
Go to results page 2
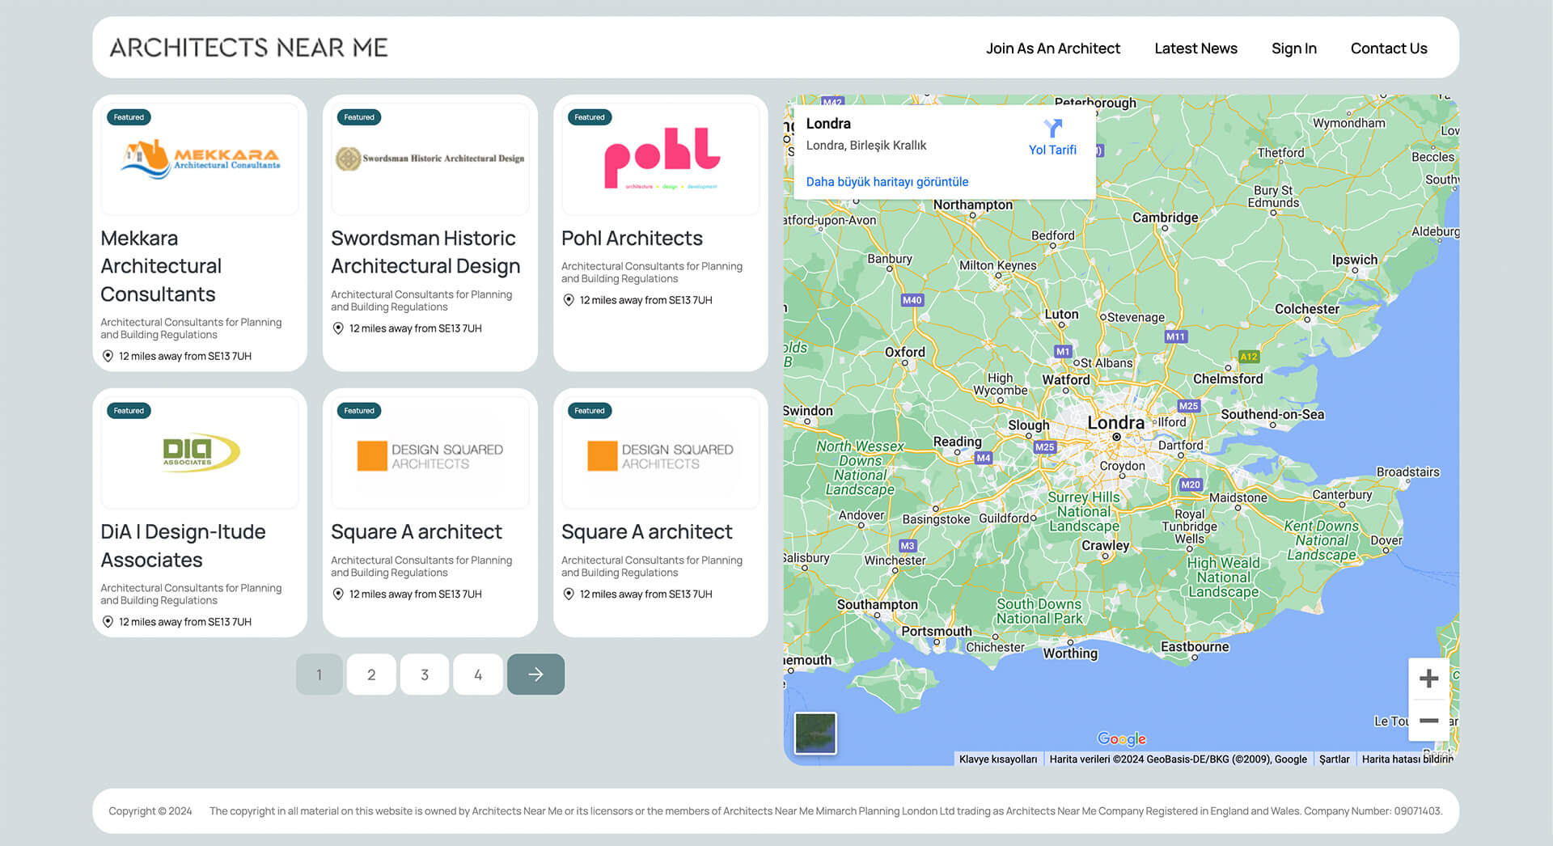coord(371,675)
